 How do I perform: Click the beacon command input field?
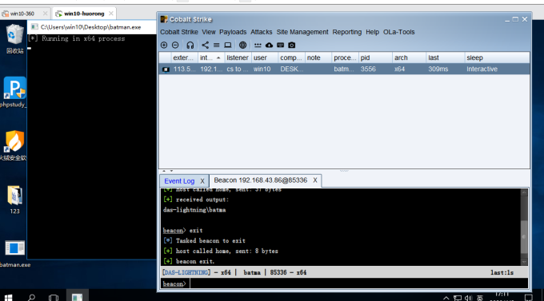(x=358, y=283)
